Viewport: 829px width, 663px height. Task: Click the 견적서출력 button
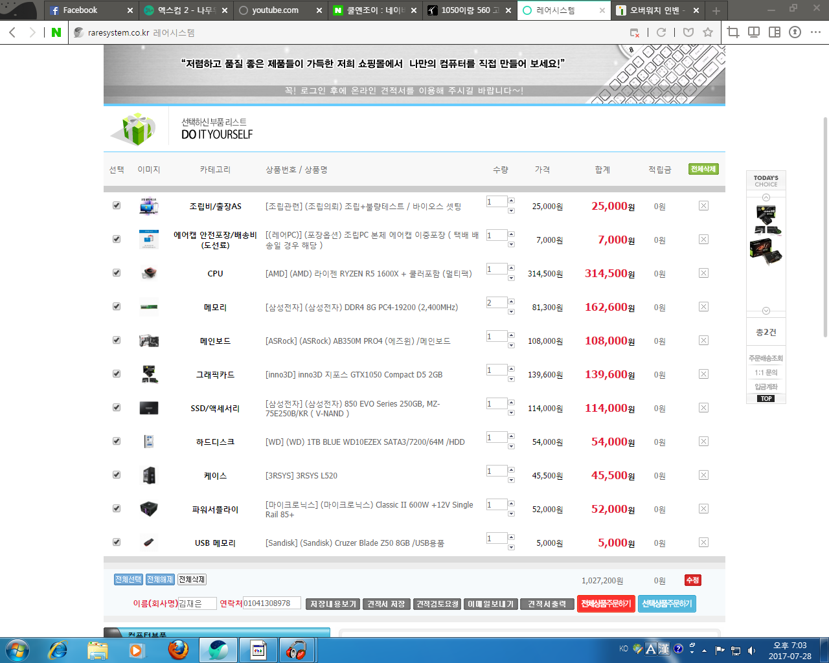click(547, 604)
